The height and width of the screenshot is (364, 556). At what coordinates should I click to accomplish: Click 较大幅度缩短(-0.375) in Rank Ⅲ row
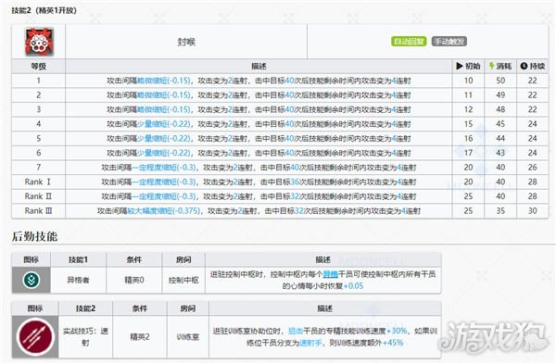point(164,211)
